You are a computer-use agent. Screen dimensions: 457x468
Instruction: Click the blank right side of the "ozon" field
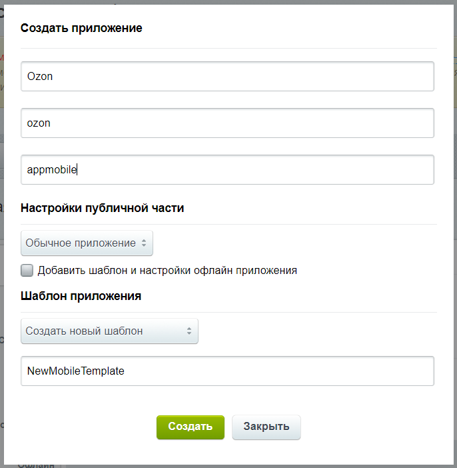pyautogui.click(x=333, y=123)
